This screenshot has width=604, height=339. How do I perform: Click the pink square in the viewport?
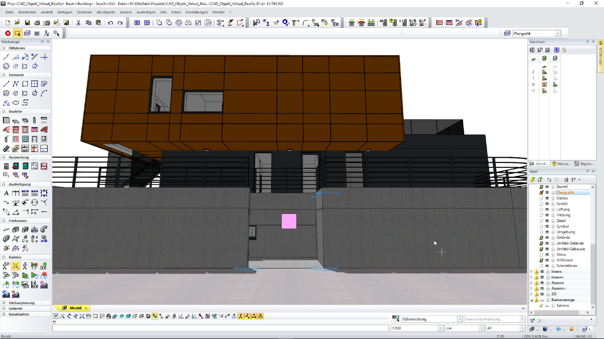(x=289, y=221)
